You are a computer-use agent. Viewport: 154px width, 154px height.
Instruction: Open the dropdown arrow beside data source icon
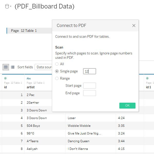(11, 7)
